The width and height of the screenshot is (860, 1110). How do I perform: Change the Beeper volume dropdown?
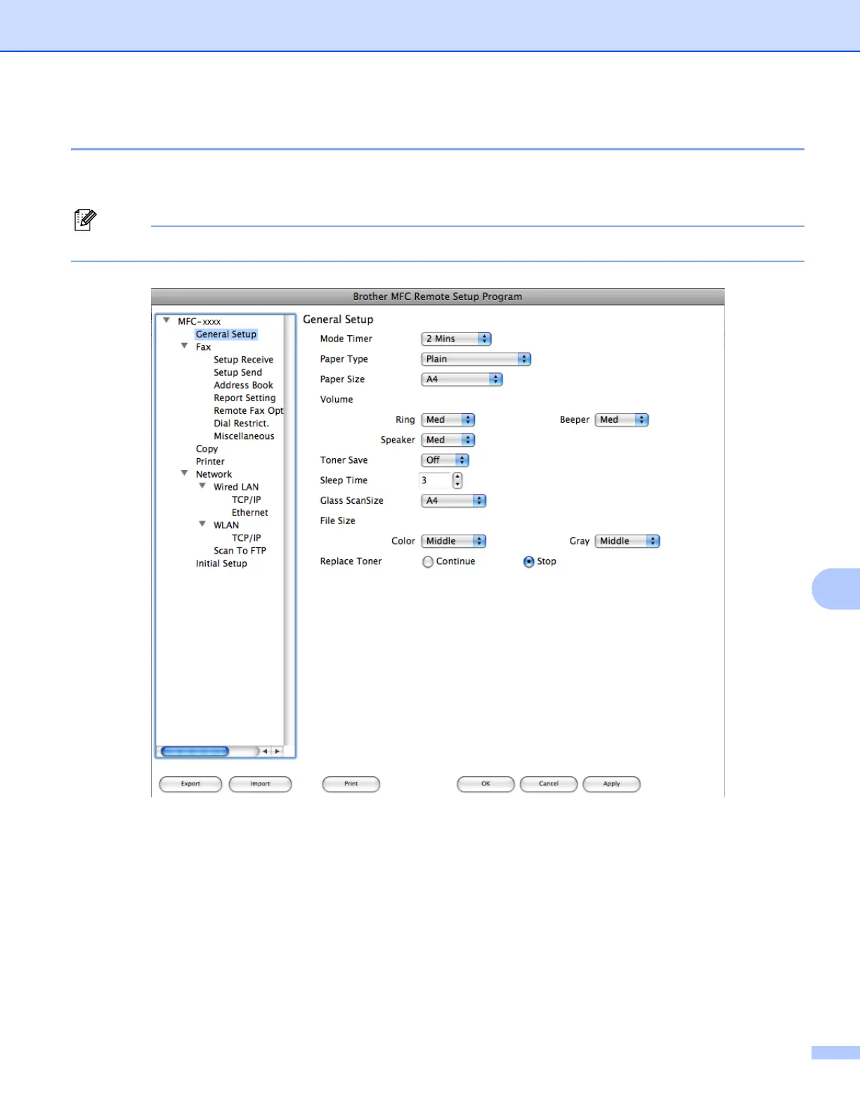pyautogui.click(x=621, y=419)
